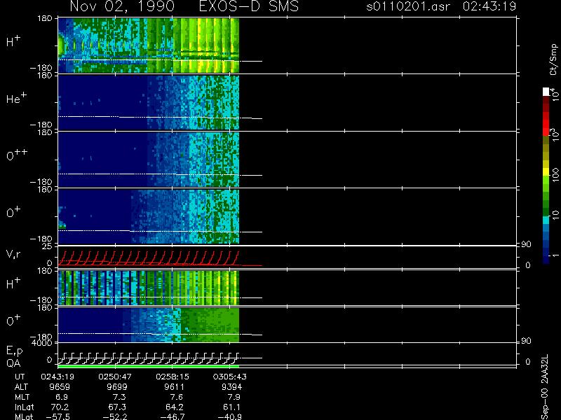Click the UT value '0305:43'
The height and width of the screenshot is (420, 561).
point(230,377)
